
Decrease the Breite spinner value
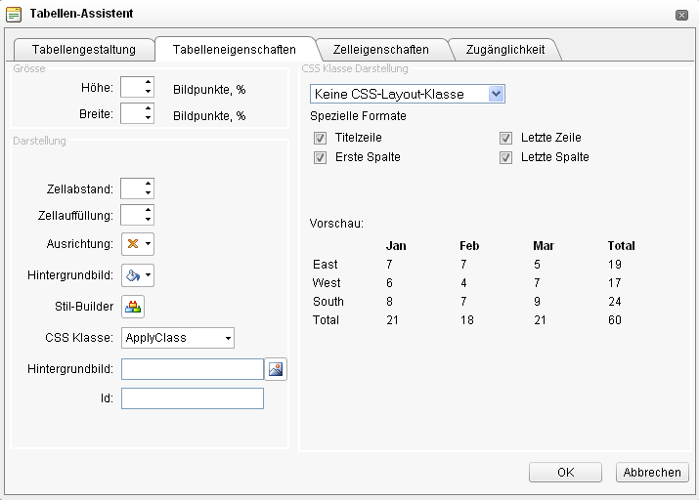click(148, 119)
